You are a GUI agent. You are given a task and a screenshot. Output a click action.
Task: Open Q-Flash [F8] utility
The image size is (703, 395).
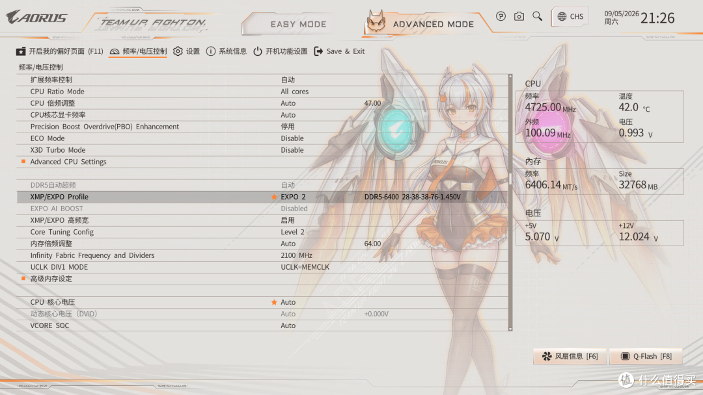point(646,356)
